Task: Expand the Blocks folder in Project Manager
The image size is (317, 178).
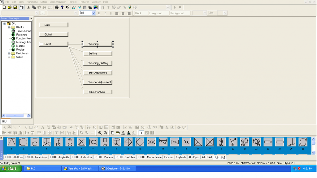Action: tap(9, 27)
